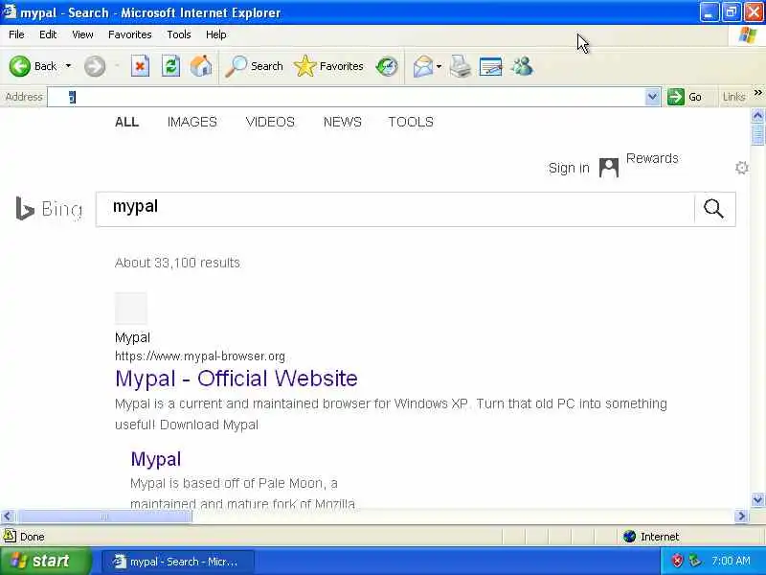Open the View menu

pyautogui.click(x=82, y=34)
